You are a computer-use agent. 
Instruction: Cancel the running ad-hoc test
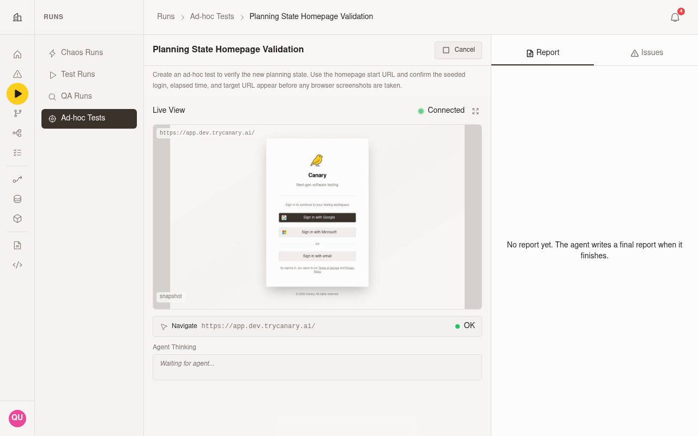click(458, 50)
